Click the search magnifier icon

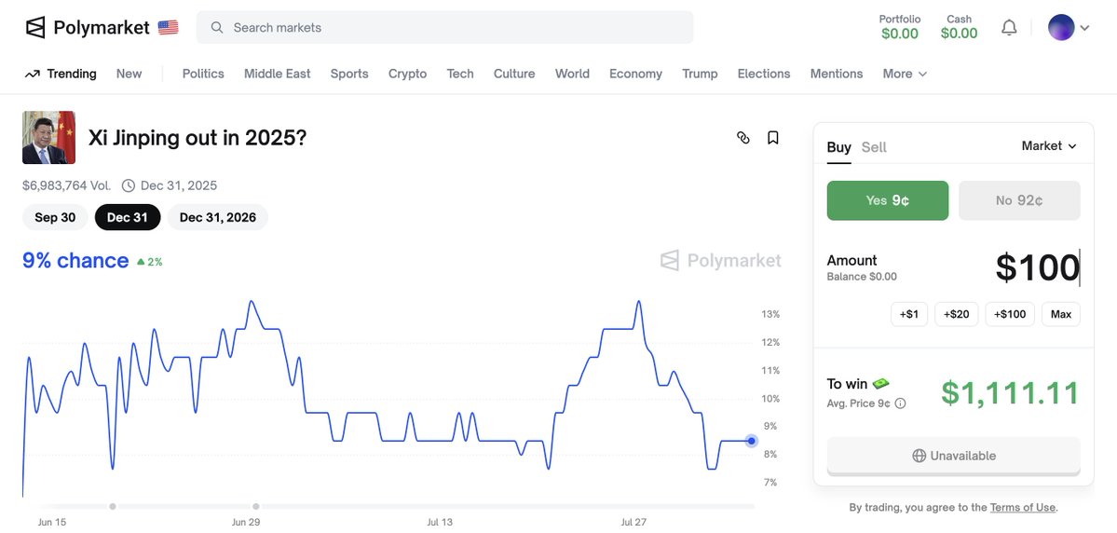216,28
